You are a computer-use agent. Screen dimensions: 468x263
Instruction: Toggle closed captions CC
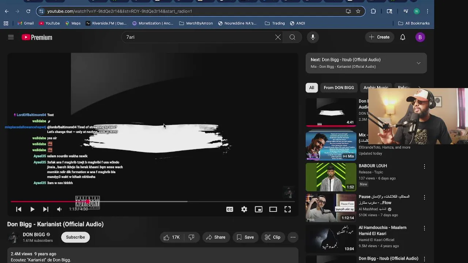coord(230,209)
